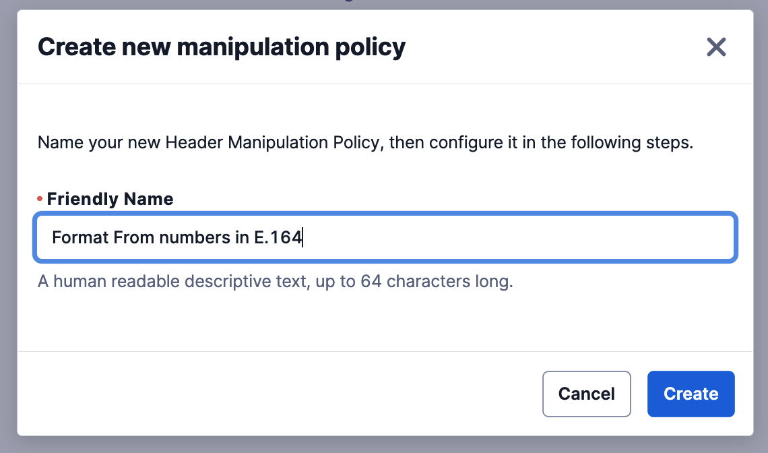Screen dimensions: 768x453
Task: Select the policy name text in the field
Action: point(177,237)
